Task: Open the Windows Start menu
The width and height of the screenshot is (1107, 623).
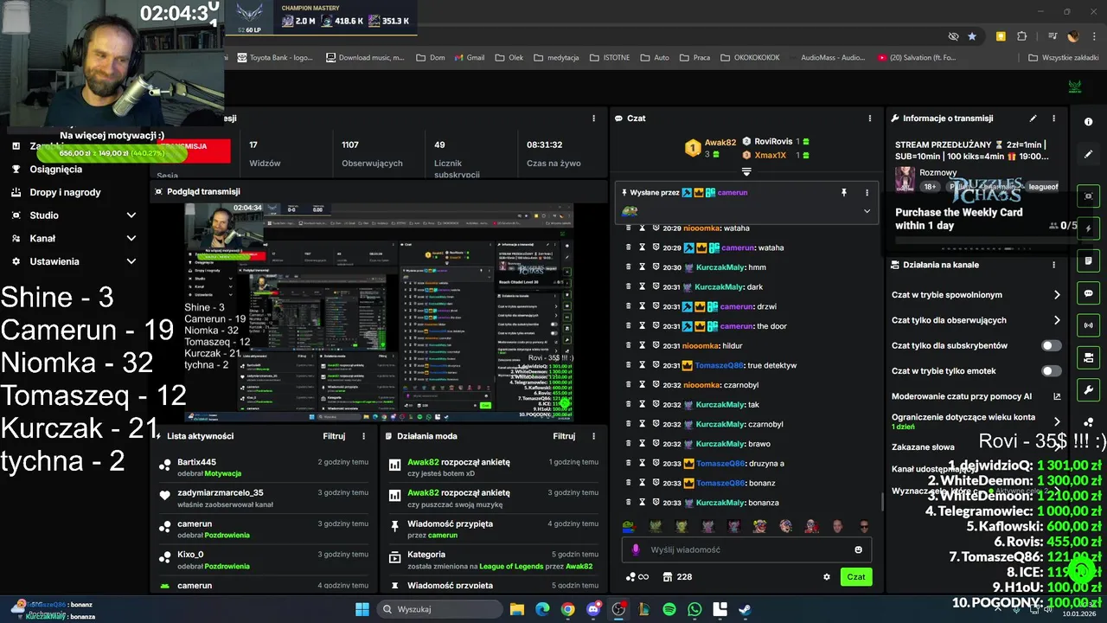Action: pos(362,609)
